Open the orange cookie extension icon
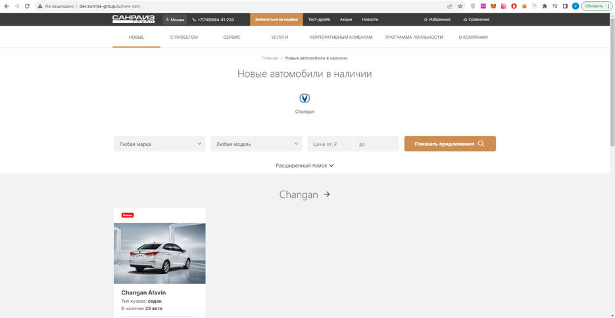This screenshot has width=615, height=318. 524,7
